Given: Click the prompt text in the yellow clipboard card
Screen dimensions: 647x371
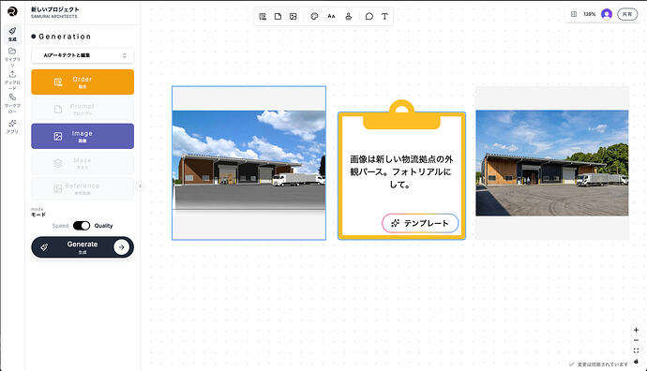Looking at the screenshot, I should (x=401, y=171).
